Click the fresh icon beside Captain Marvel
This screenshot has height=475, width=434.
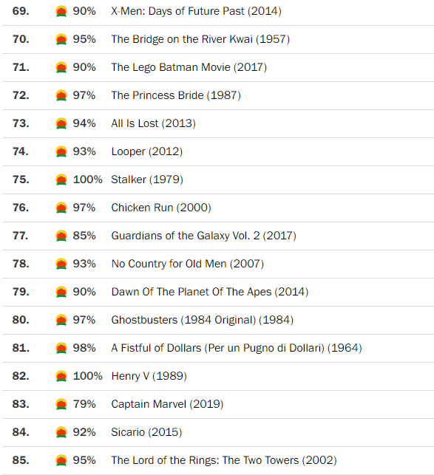pyautogui.click(x=61, y=404)
